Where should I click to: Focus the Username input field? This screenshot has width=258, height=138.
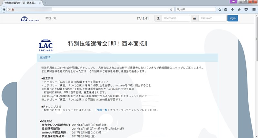176,18
